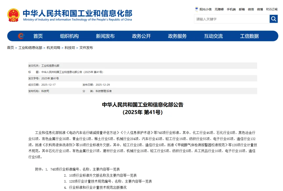This screenshot has height=191, width=283.
Task: Go to 首页 in the breadcrumb
Action: pos(10,48)
